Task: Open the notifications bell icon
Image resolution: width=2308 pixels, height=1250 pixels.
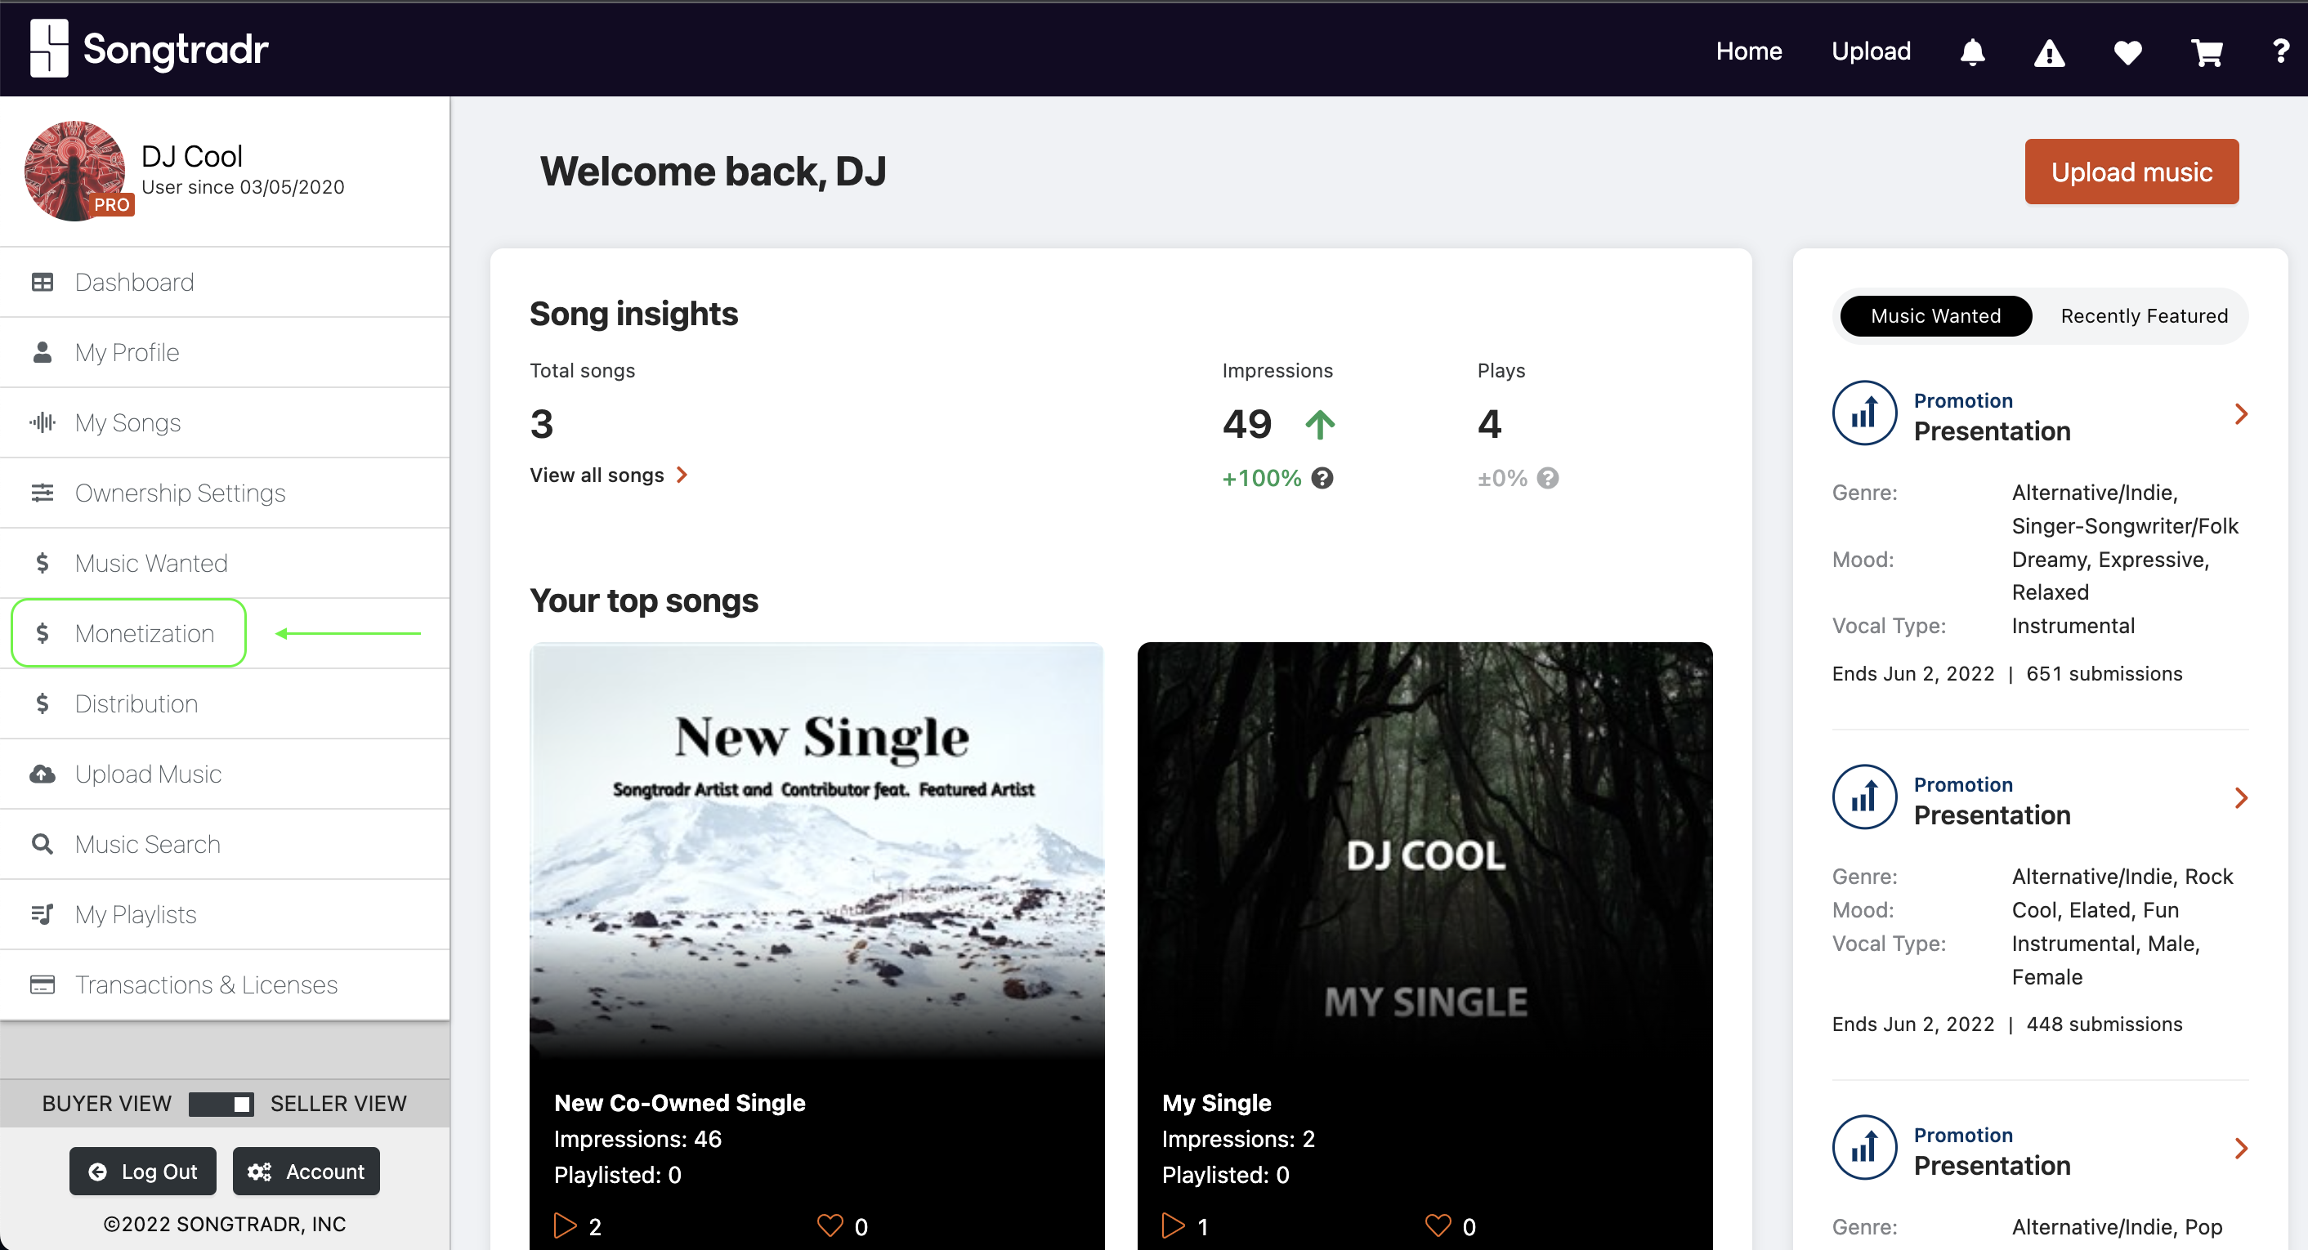Action: tap(1972, 52)
